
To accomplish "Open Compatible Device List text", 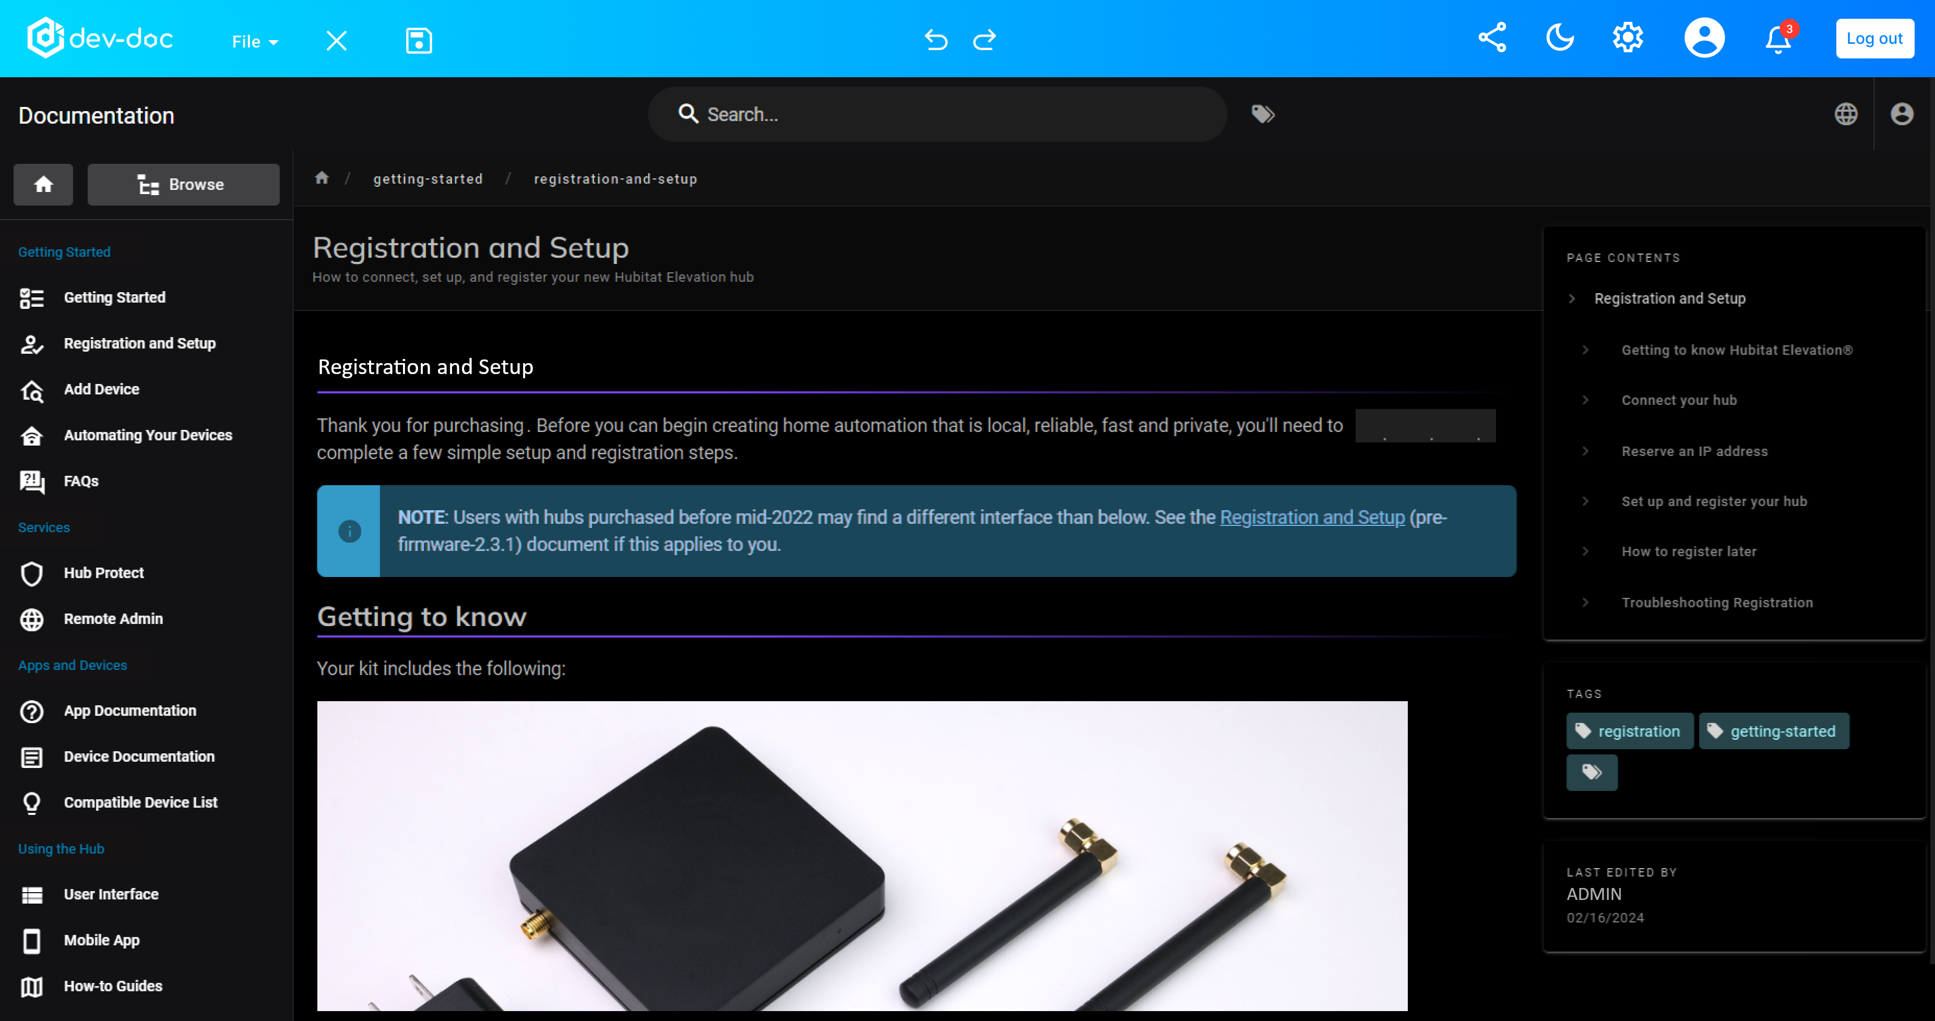I will 140,802.
